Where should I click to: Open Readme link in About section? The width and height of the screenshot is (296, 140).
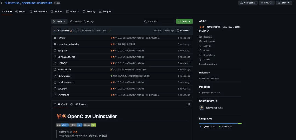click(205, 37)
